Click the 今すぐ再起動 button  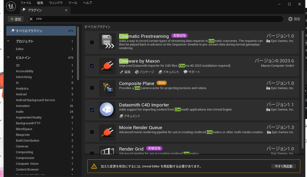[x=283, y=166]
